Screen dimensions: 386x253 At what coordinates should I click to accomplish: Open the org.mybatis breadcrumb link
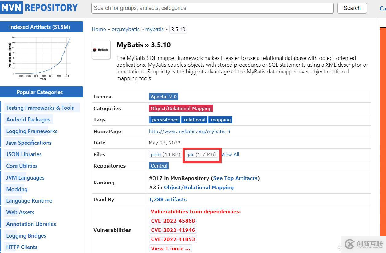pos(125,29)
